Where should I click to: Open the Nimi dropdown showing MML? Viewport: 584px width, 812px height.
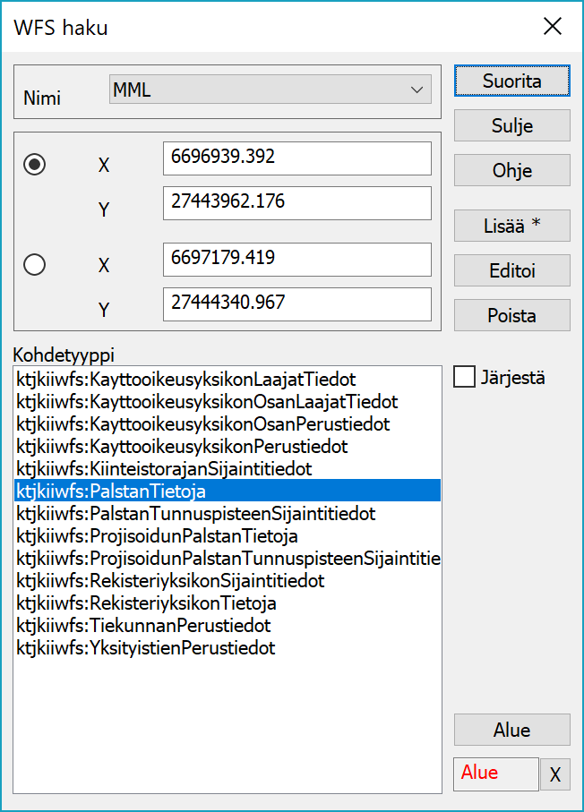269,90
